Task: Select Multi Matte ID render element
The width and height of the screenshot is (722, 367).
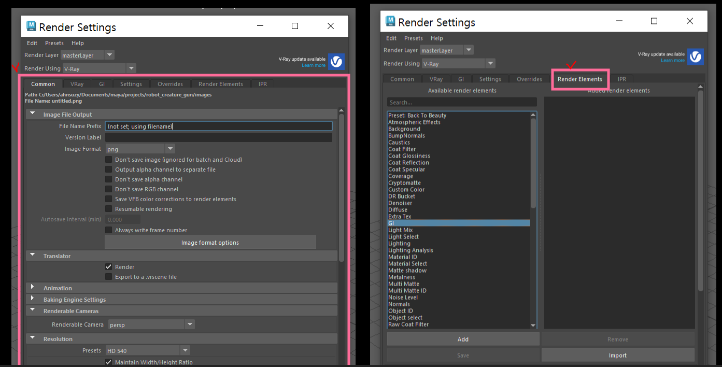Action: (407, 291)
